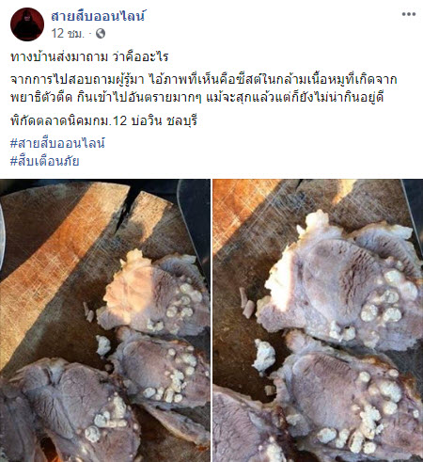Open the left pork meat photo
Screen dimensions: 423x462
click(x=105, y=320)
